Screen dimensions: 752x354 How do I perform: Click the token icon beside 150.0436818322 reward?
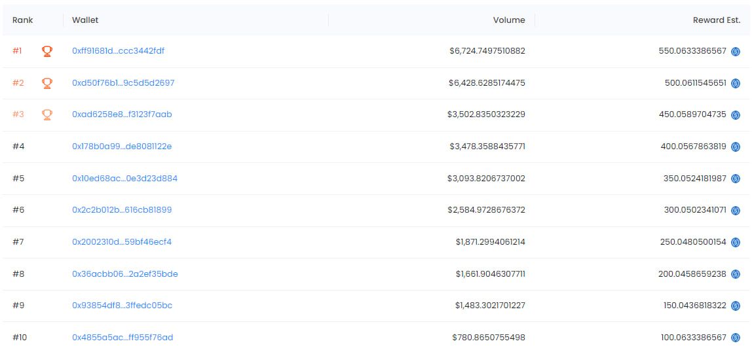pos(735,306)
